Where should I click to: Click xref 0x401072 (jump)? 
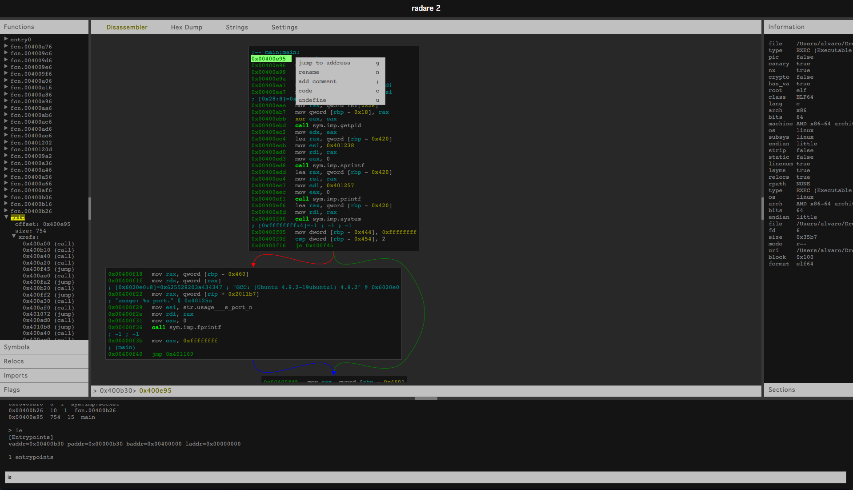48,314
